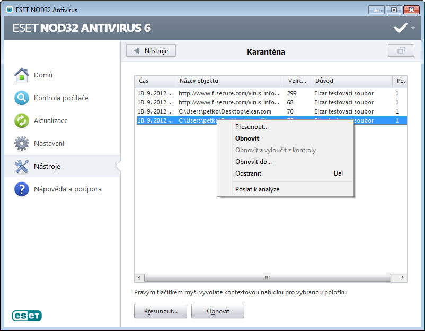
Task: Click the Nástroje wrench icon
Action: [x=22, y=166]
